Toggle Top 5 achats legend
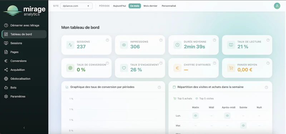The height and width of the screenshot is (134, 286). pos(183,99)
